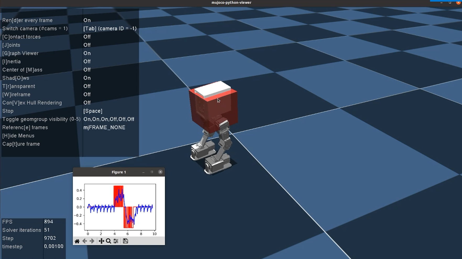The height and width of the screenshot is (259, 462).
Task: Click the '[Tab] (camera ID = -1)' value
Action: point(110,29)
